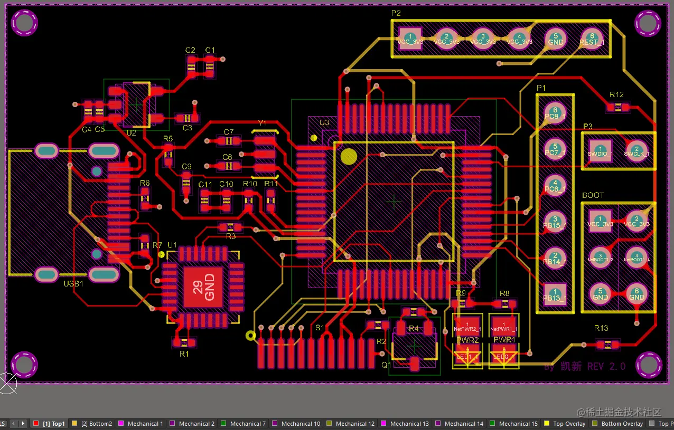The image size is (674, 430).
Task: Click the U3 designator text
Action: pos(324,122)
